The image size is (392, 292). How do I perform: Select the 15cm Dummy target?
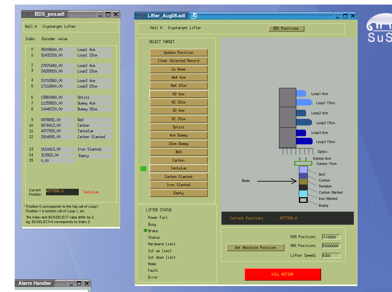point(179,144)
